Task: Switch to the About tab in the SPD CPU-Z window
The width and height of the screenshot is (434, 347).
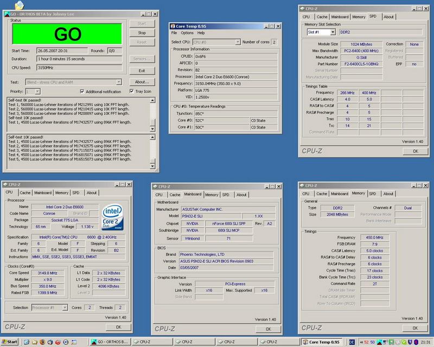Action: click(388, 17)
